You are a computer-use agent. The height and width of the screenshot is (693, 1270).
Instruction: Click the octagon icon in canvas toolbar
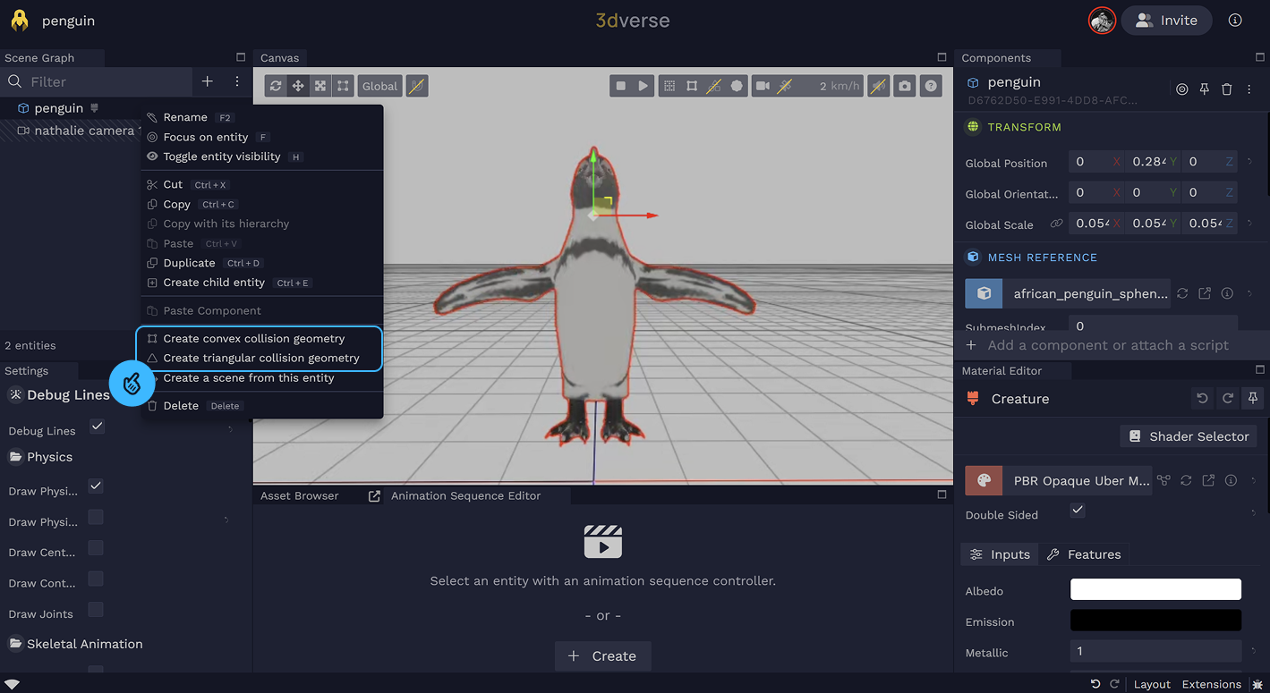point(737,86)
